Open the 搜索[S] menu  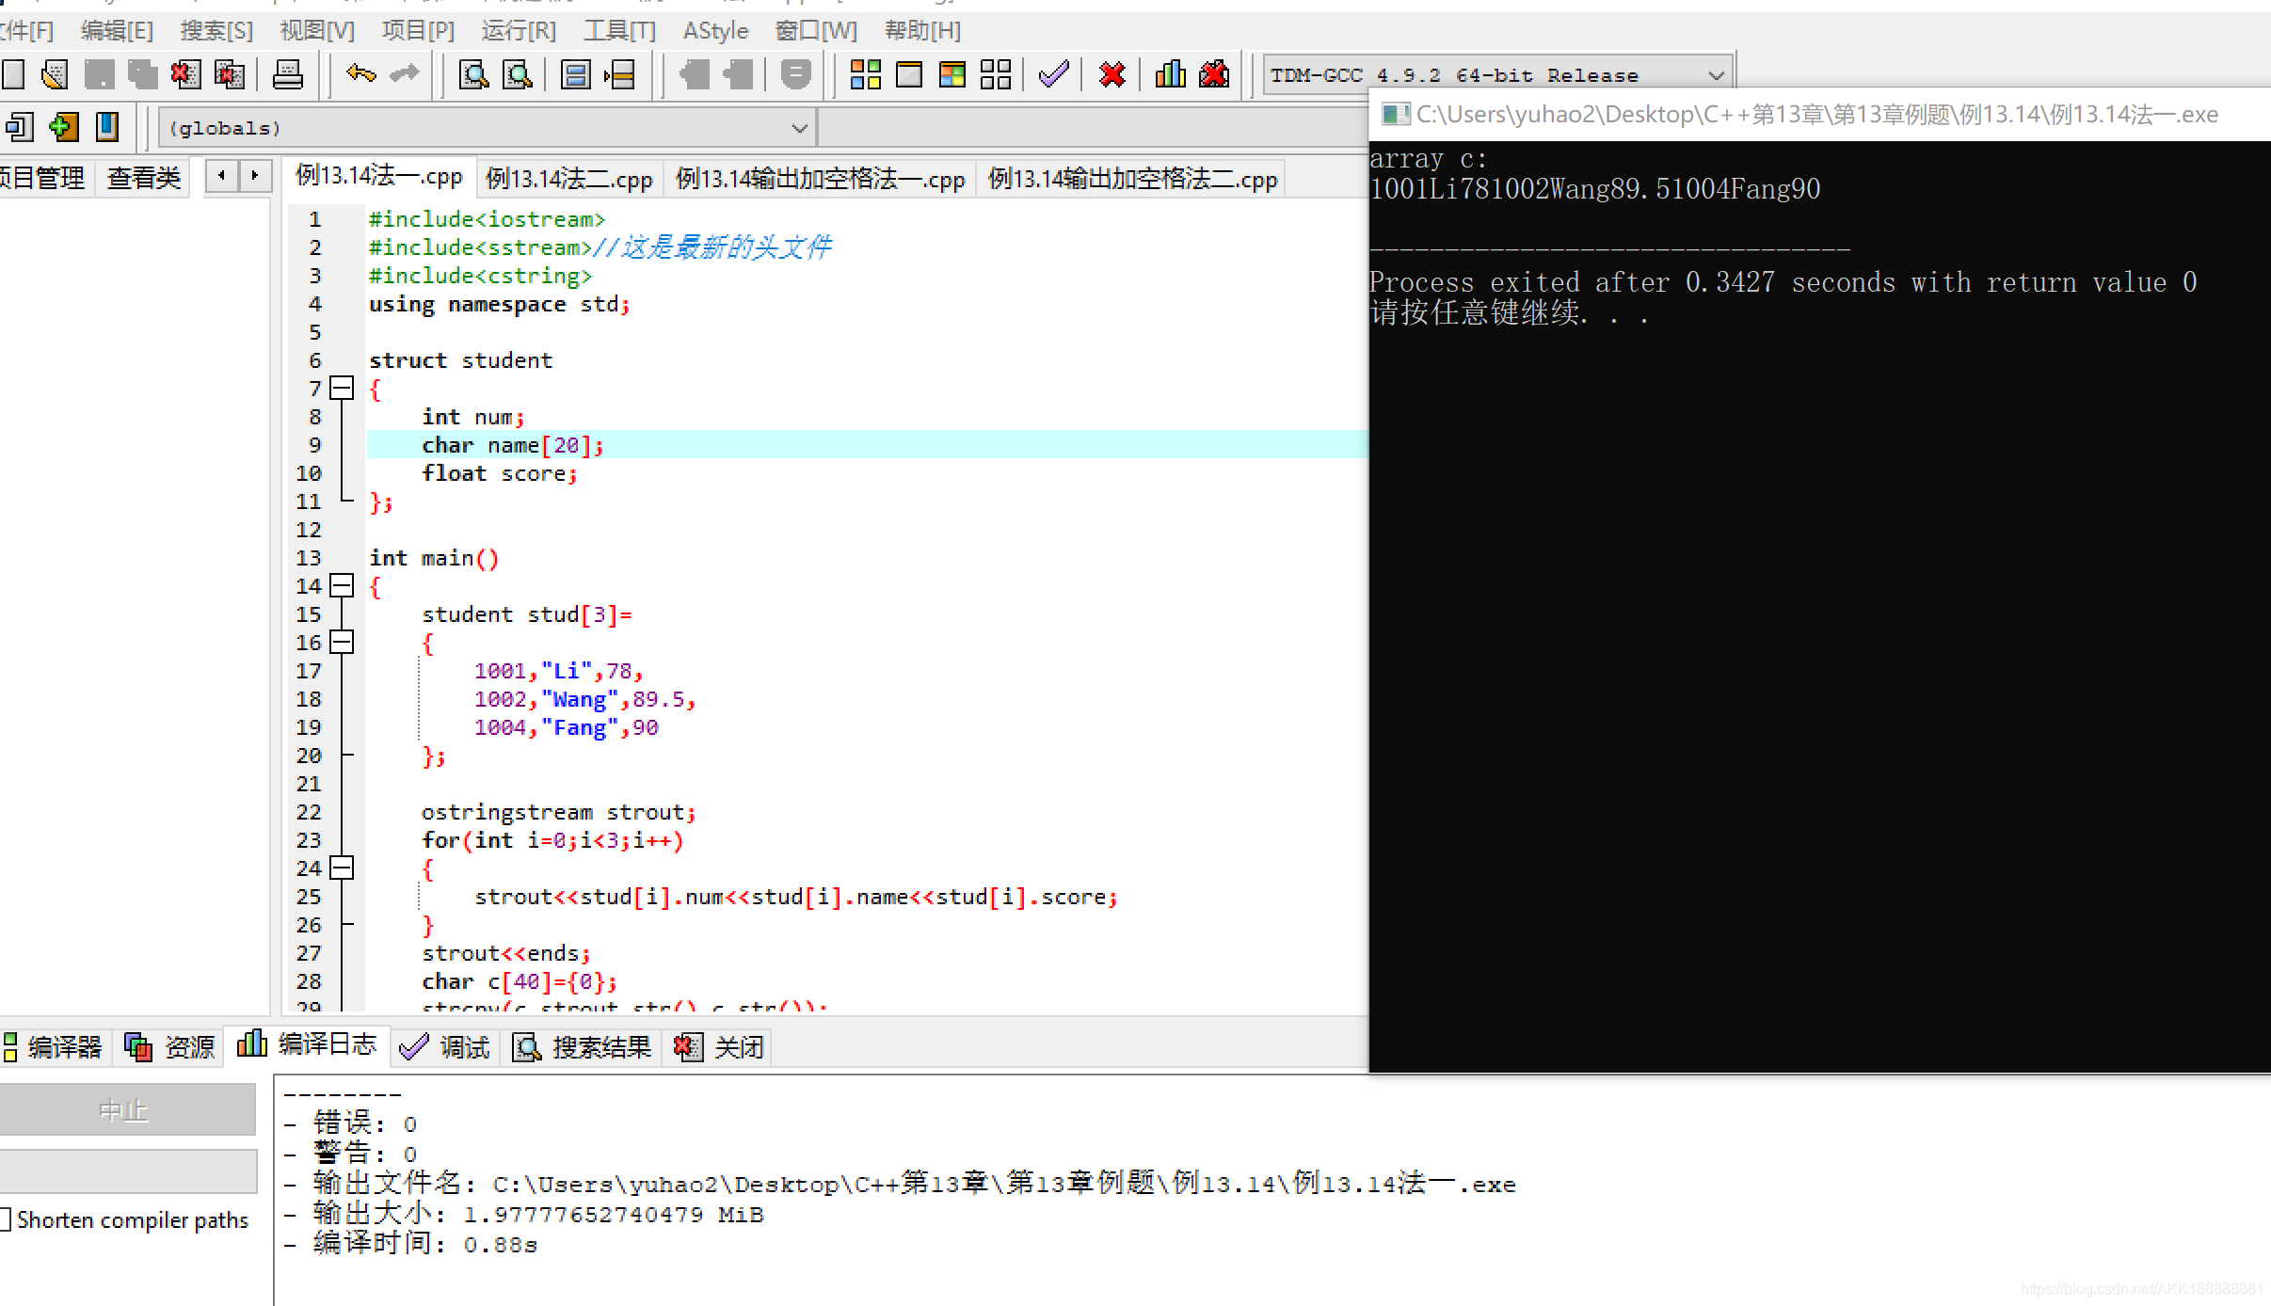[x=216, y=31]
